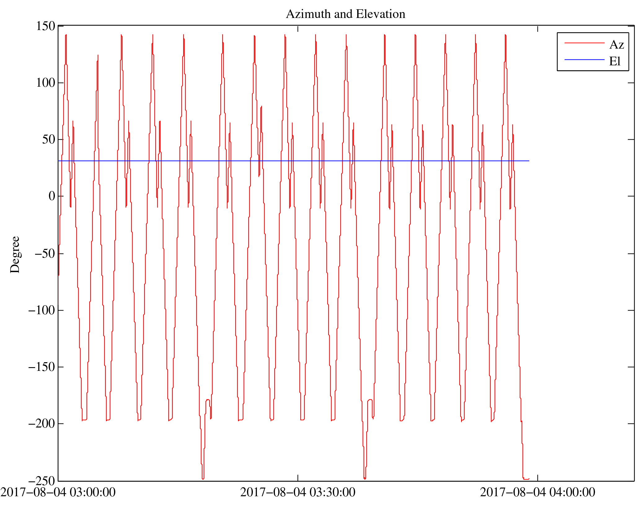The height and width of the screenshot is (521, 643).
Task: Click the '2017-08-04 03:00:00' x-axis tick label
Action: coord(58,492)
